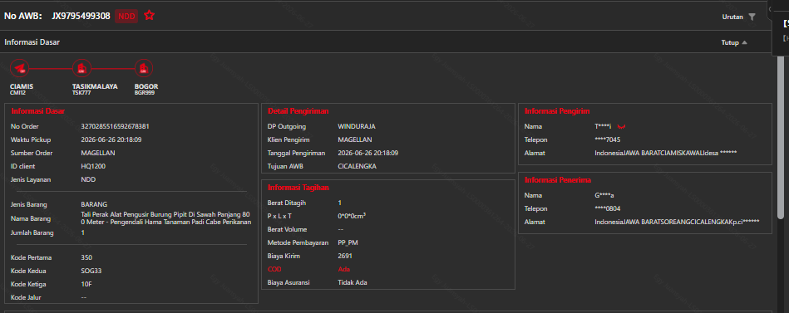The height and width of the screenshot is (313, 789).
Task: Click the TSK777 station code
Action: [x=81, y=93]
